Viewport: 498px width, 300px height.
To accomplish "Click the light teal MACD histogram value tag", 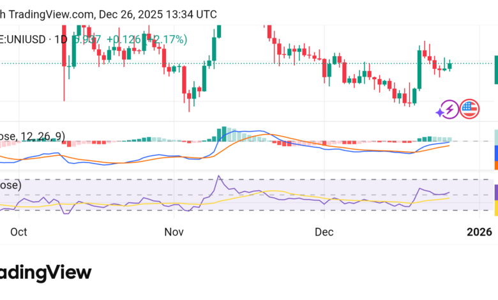I will (495, 137).
